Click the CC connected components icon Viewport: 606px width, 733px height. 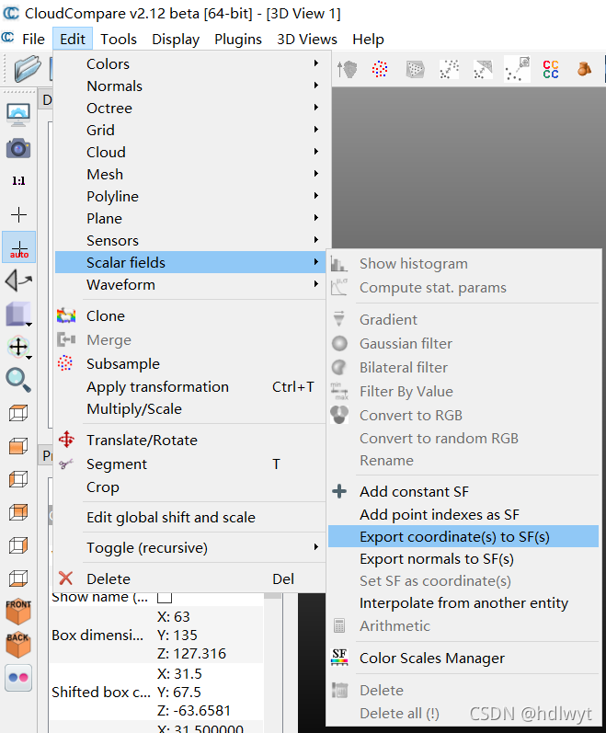pyautogui.click(x=551, y=69)
